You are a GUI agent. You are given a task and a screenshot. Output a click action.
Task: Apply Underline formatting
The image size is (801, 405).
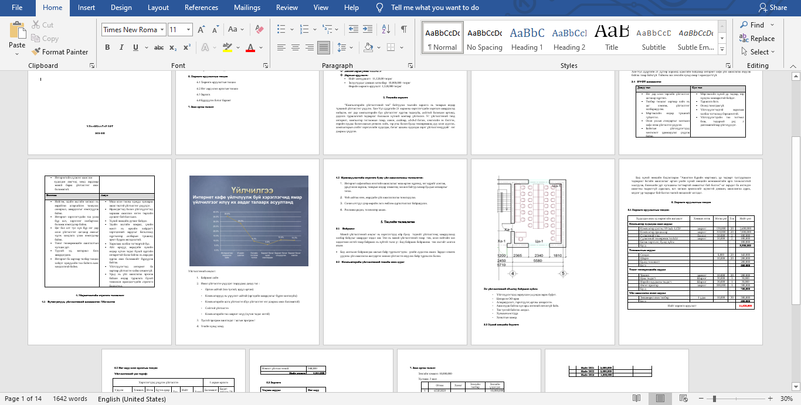[136, 47]
